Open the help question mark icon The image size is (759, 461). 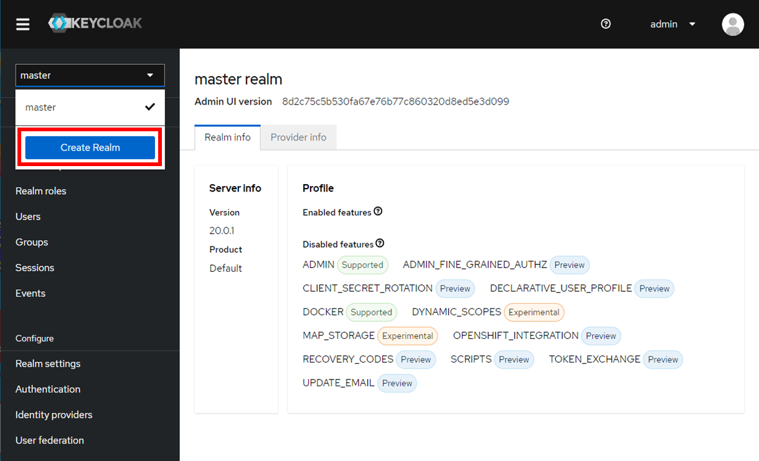(x=605, y=24)
